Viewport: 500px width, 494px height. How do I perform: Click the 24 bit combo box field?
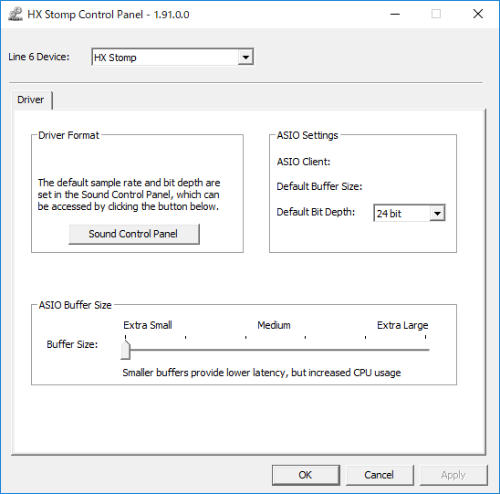pos(410,213)
